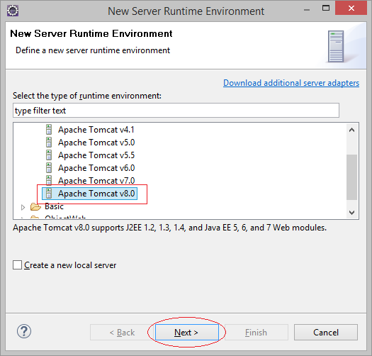Click the Apache Tomcat v5.5 server icon
372x356 pixels.
tap(49, 155)
